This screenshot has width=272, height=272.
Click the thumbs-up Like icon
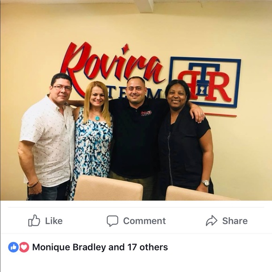34,220
